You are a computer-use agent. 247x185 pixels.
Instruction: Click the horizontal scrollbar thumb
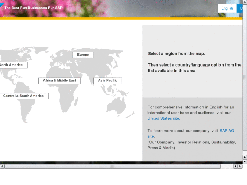113,166
